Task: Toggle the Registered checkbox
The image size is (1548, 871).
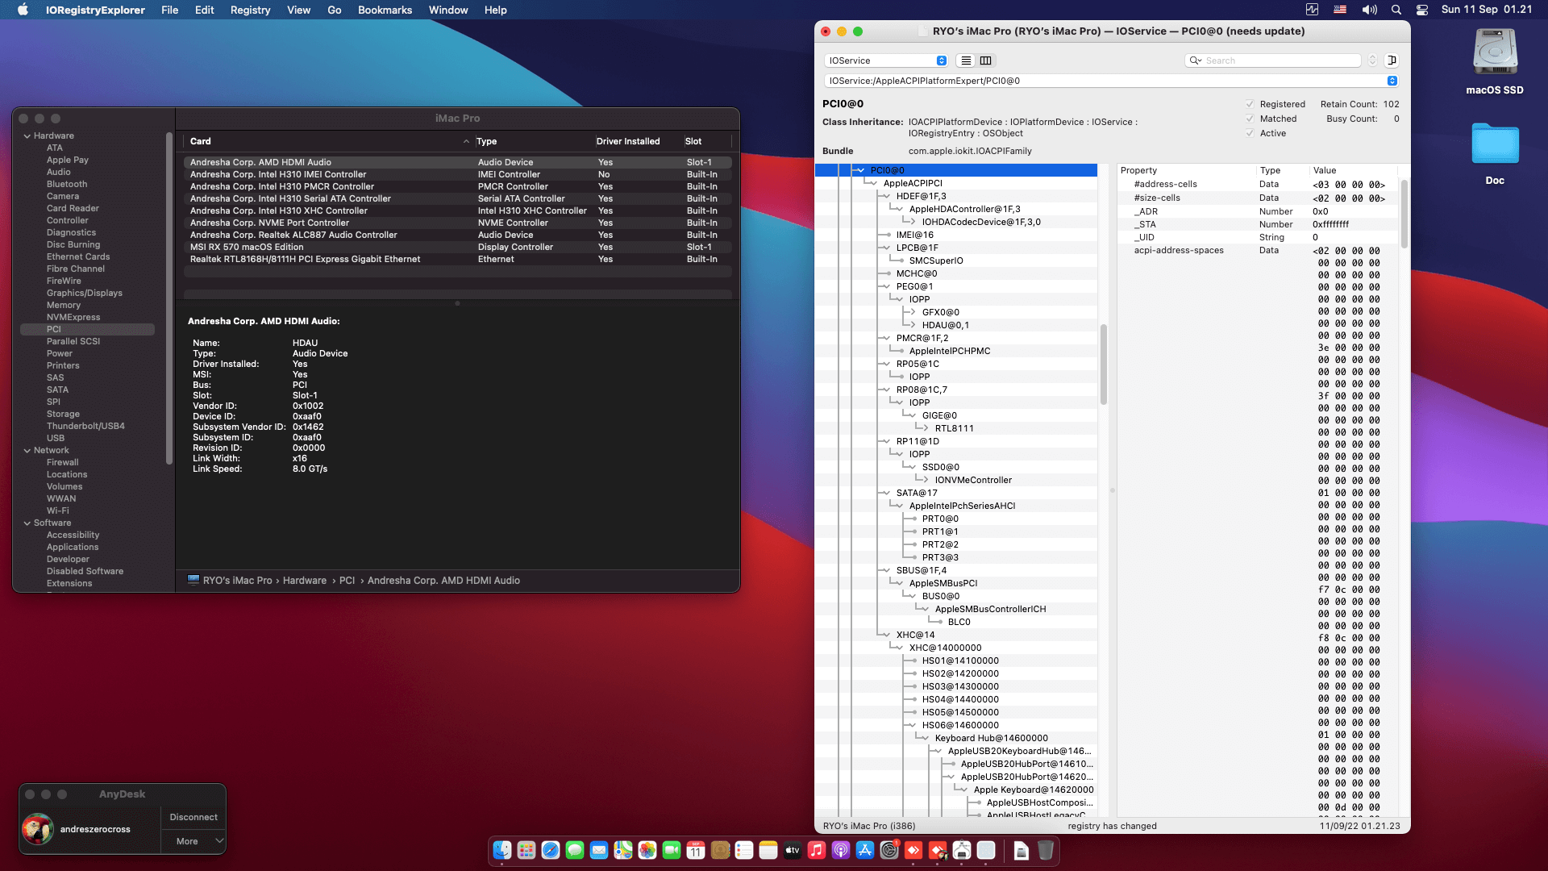Action: [1250, 104]
